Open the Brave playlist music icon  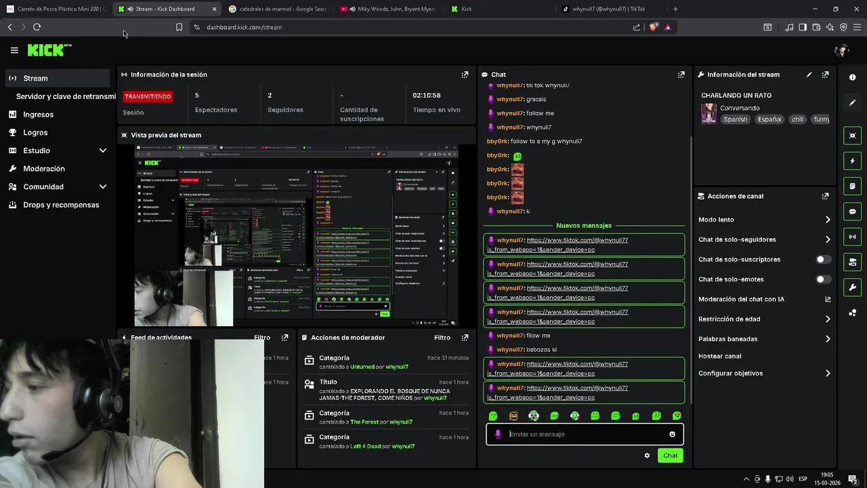click(x=789, y=27)
